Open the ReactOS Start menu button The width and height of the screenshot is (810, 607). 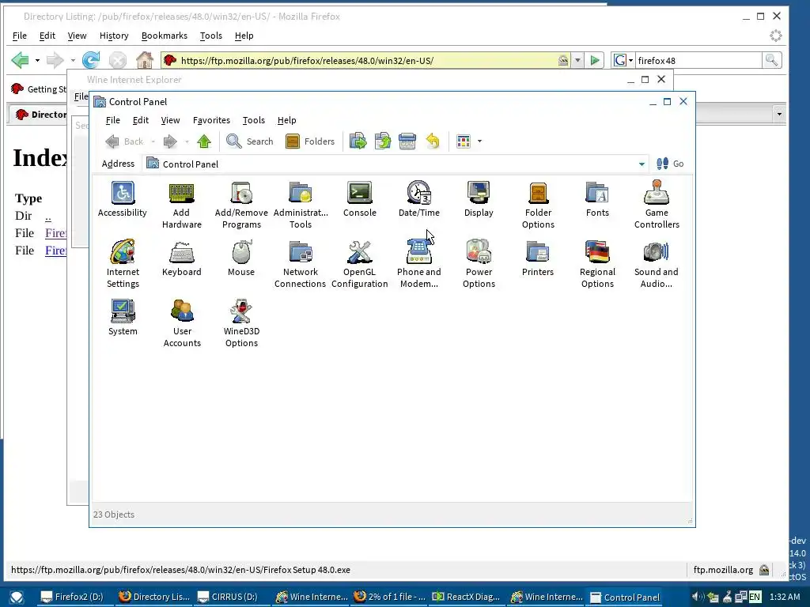pos(17,598)
